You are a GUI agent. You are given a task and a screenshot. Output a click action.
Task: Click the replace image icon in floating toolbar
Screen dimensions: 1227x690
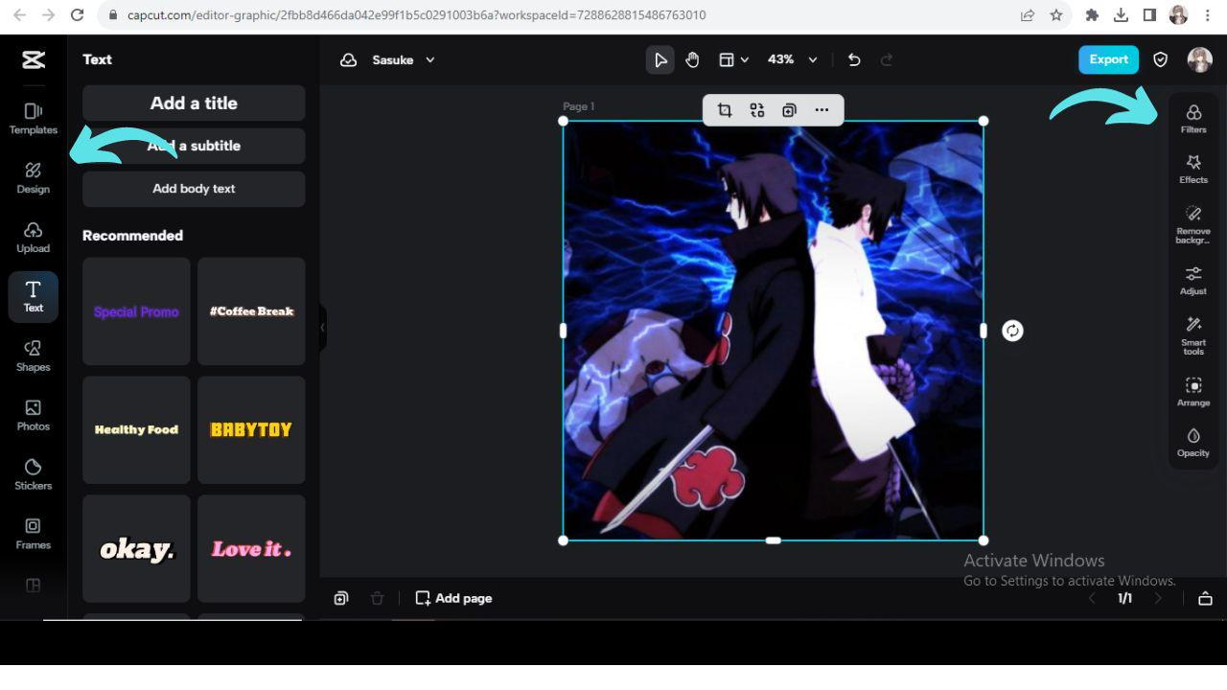coord(757,110)
